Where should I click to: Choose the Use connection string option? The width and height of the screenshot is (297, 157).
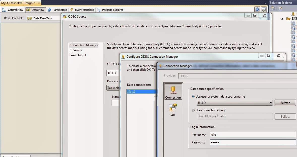click(193, 110)
